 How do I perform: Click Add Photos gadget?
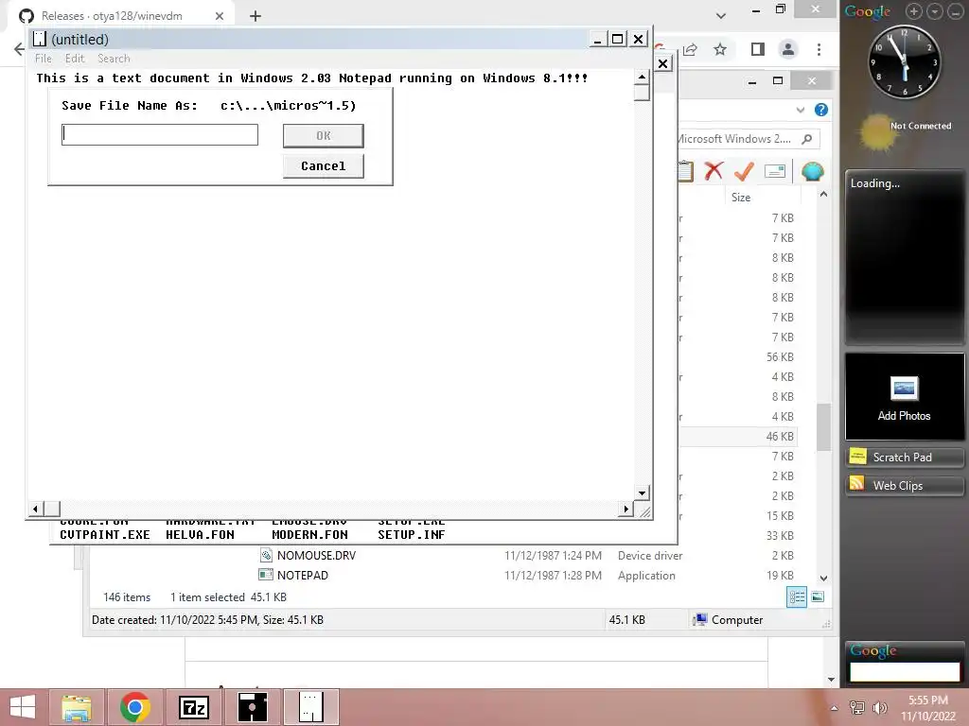pyautogui.click(x=904, y=396)
